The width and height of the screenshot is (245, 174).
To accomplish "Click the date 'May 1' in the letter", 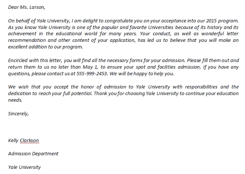I will click(x=90, y=67).
